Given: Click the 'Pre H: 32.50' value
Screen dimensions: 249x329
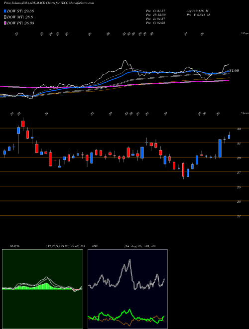Looking at the screenshot, I should tap(155, 14).
